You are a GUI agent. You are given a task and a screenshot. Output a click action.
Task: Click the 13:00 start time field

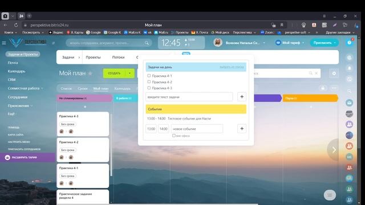pyautogui.click(x=151, y=129)
